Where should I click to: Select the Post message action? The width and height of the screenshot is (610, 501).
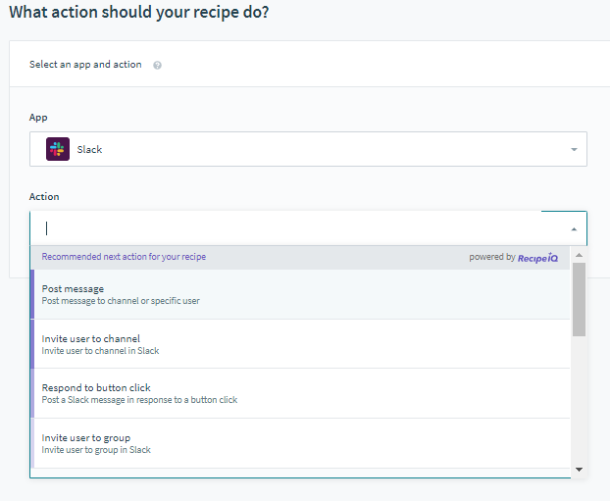300,294
